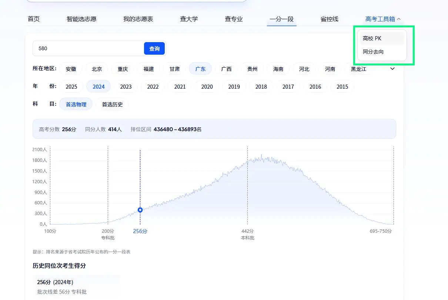The height and width of the screenshot is (300, 448).
Task: Click the score input field showing 580
Action: click(89, 48)
